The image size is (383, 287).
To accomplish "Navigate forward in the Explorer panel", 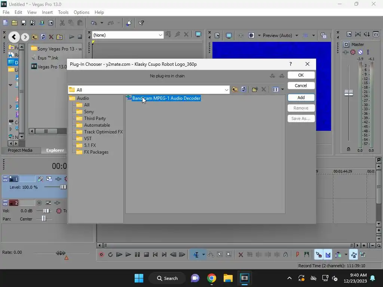I will (x=25, y=37).
